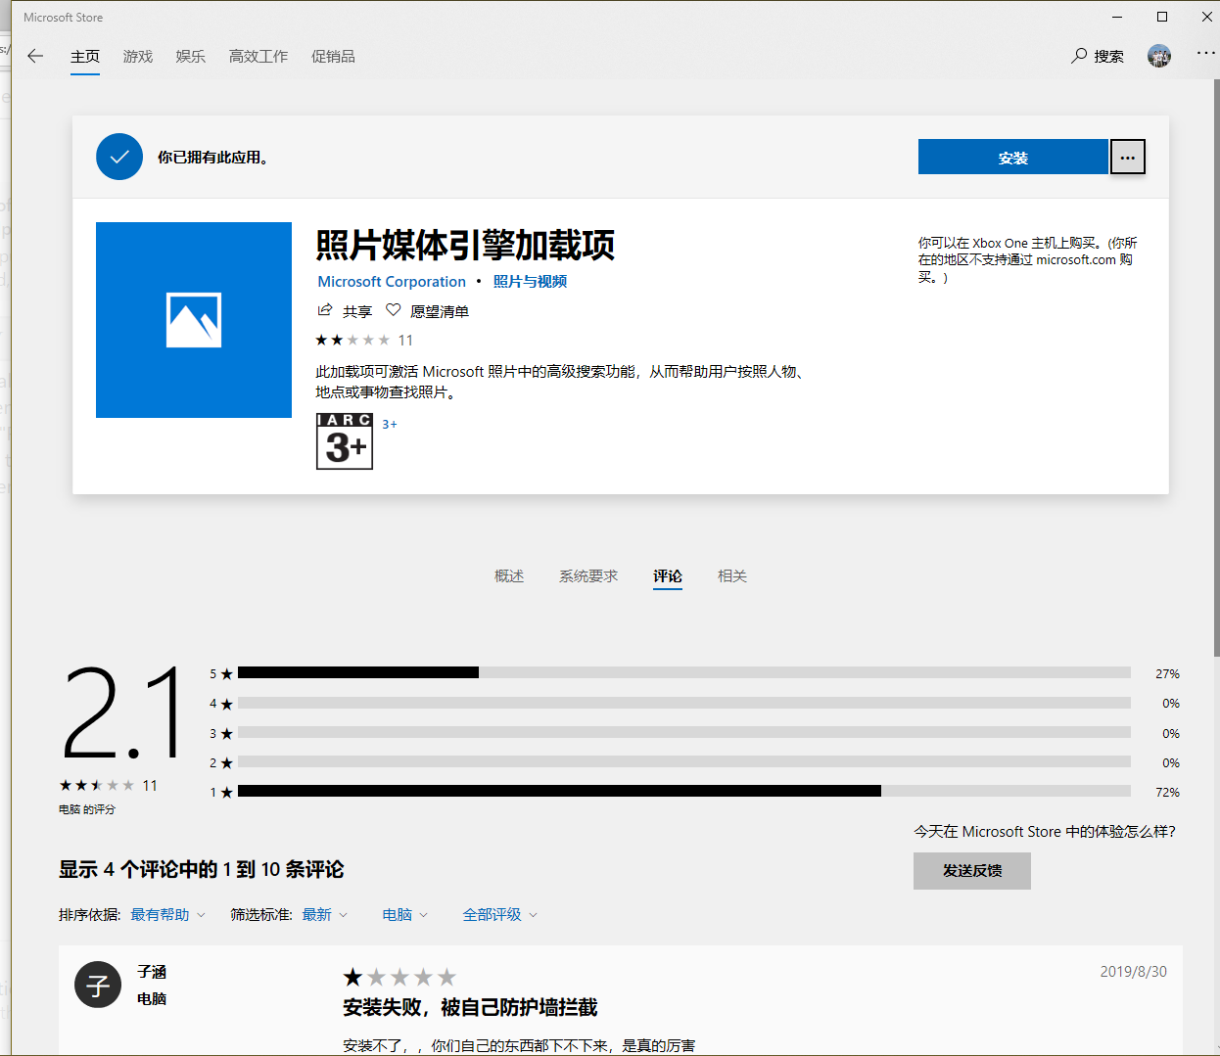Expand the 电脑 device filter dropdown
Viewport: 1220px width, 1056px height.
pos(404,915)
